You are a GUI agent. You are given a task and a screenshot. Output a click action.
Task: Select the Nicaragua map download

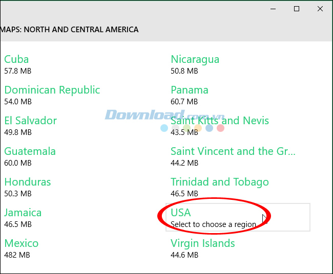click(195, 59)
